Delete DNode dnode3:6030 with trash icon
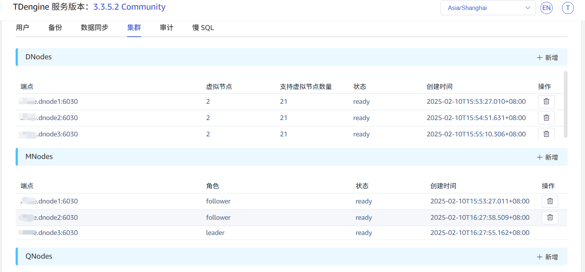585x272 pixels. [546, 134]
